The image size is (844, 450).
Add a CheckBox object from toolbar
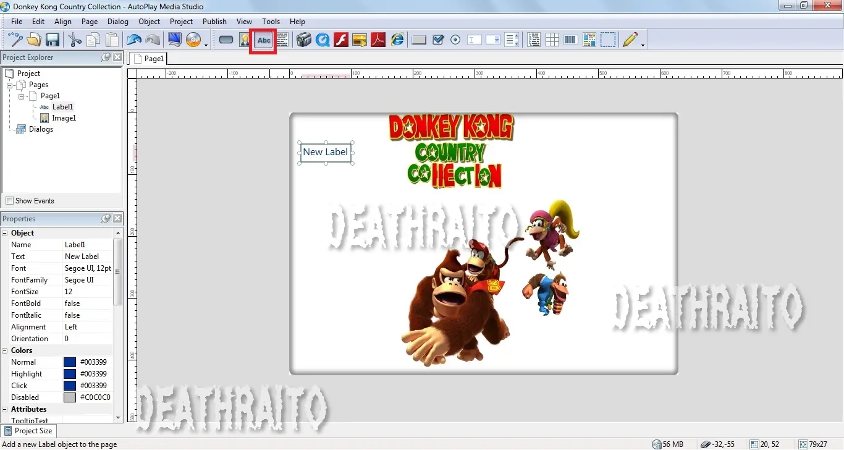438,40
